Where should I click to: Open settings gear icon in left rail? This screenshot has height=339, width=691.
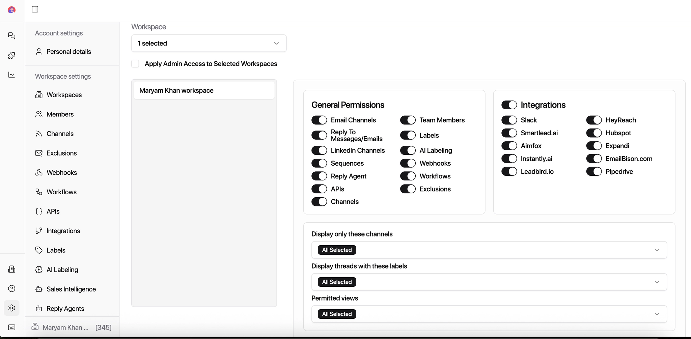point(12,308)
